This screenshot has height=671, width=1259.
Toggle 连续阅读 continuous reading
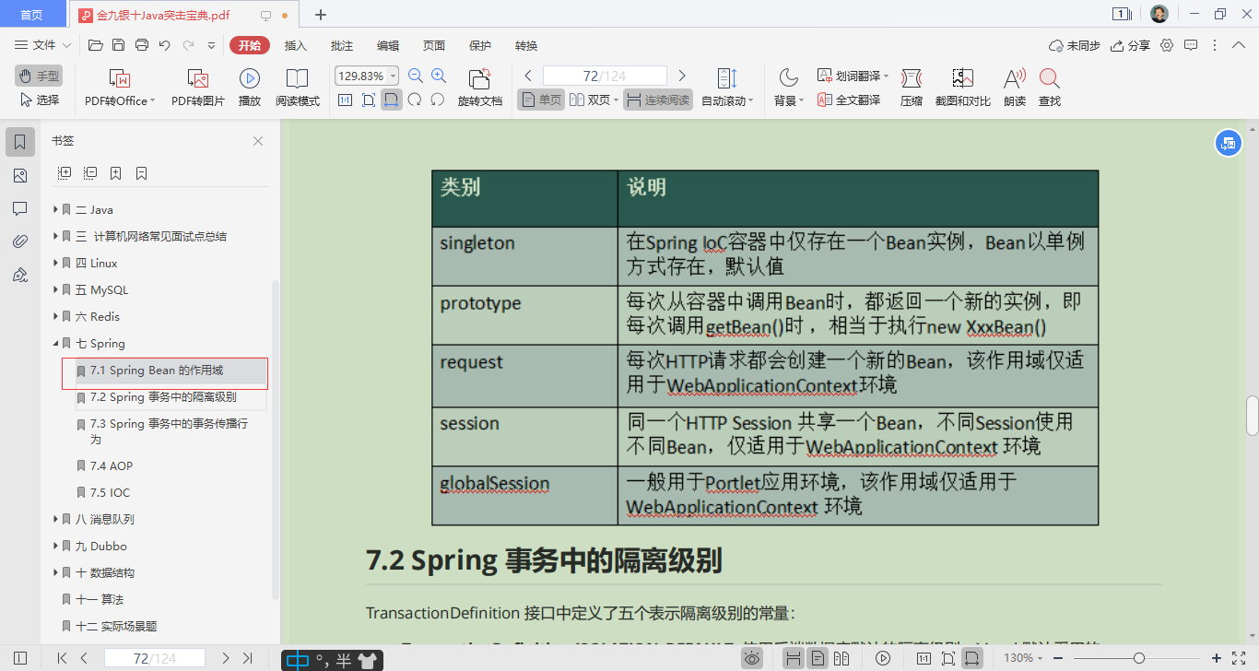658,100
